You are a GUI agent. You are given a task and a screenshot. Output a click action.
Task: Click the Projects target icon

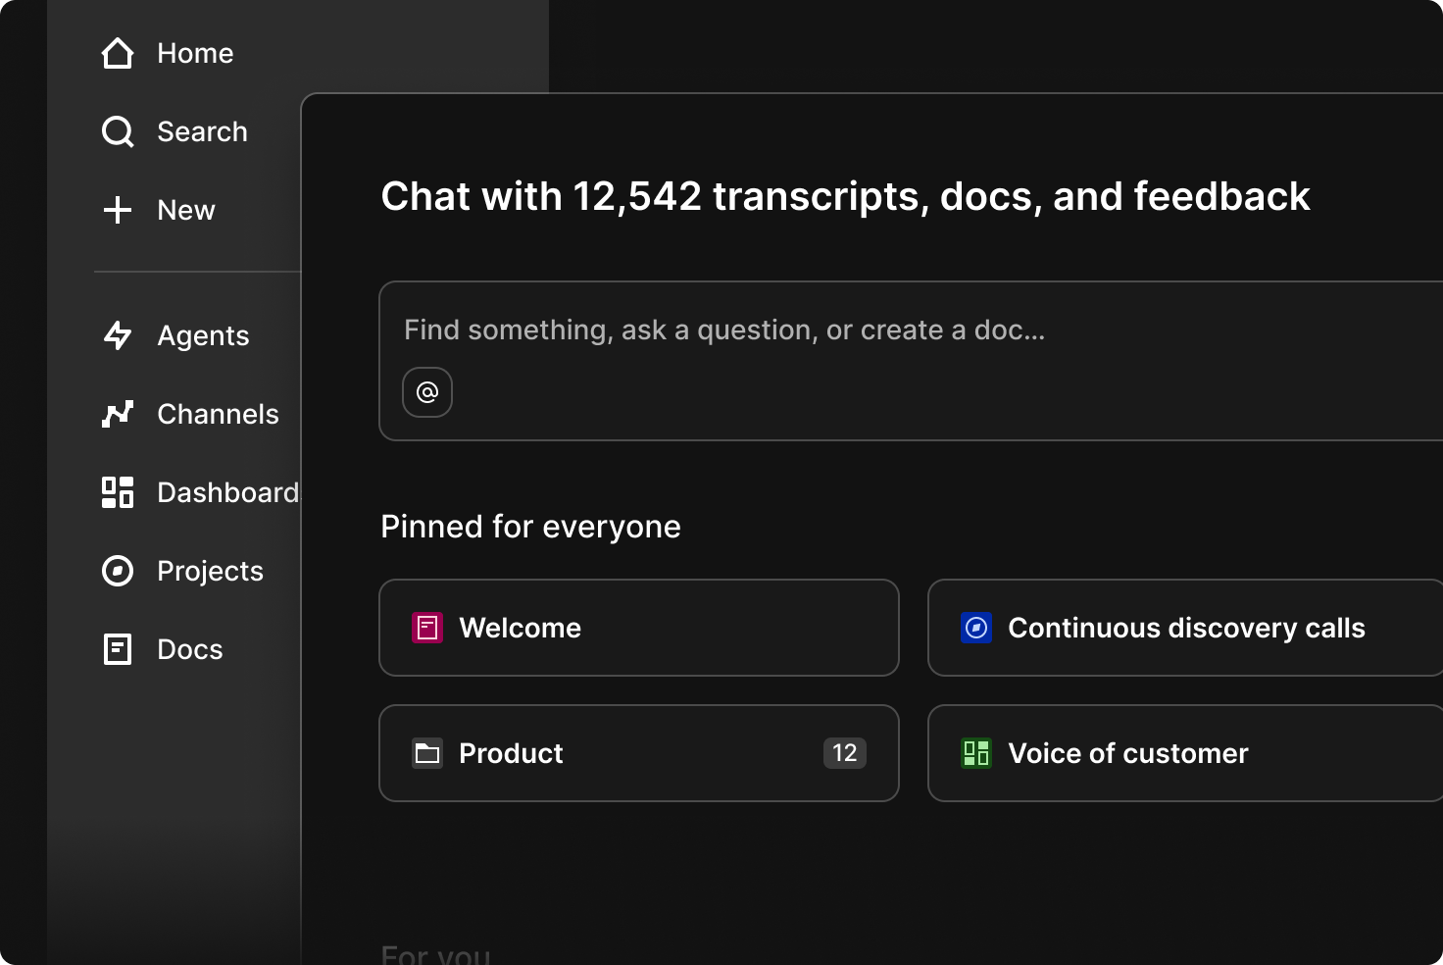tap(117, 571)
